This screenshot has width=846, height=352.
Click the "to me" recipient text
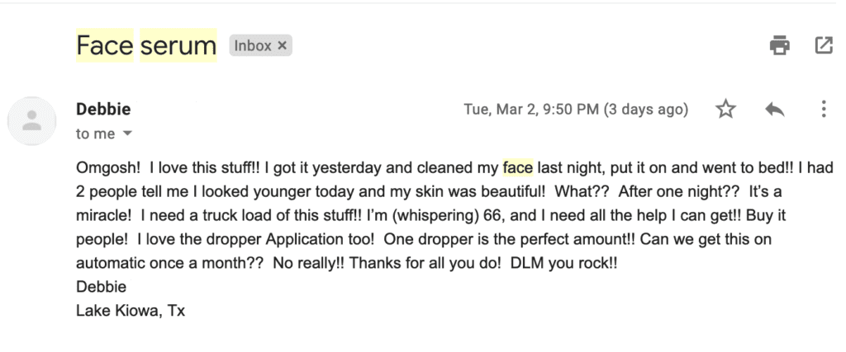point(96,134)
